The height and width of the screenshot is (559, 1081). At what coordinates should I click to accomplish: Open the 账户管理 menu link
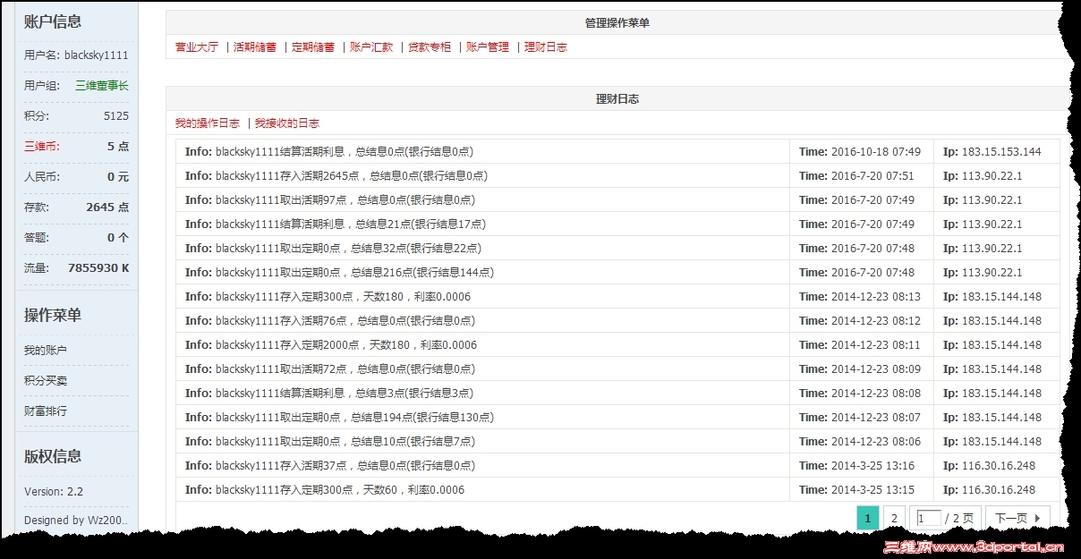[488, 47]
